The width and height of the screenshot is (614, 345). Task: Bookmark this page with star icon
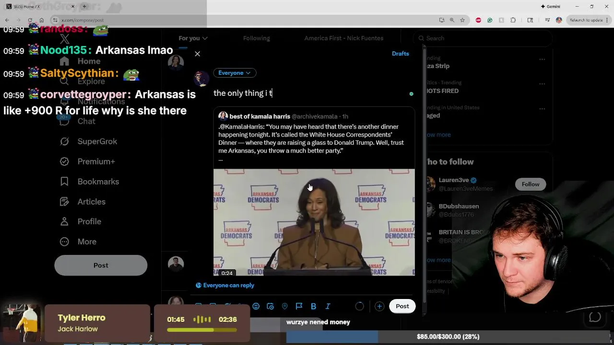point(462,20)
